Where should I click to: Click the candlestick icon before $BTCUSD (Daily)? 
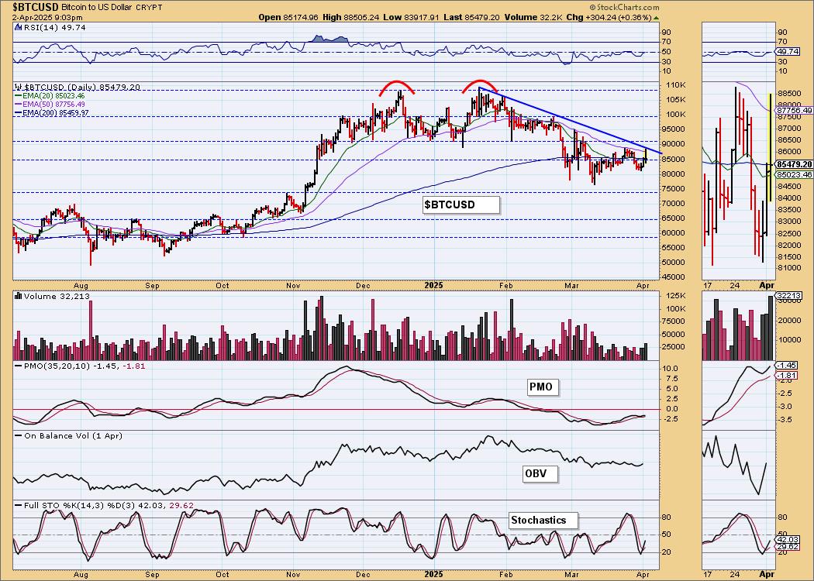pos(18,87)
